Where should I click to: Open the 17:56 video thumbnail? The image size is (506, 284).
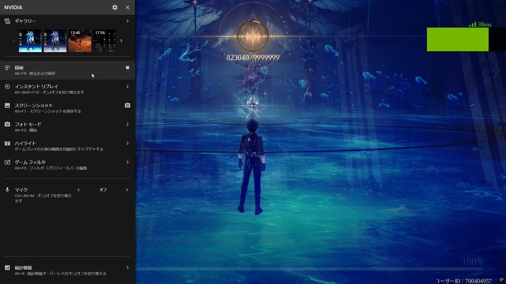(105, 41)
